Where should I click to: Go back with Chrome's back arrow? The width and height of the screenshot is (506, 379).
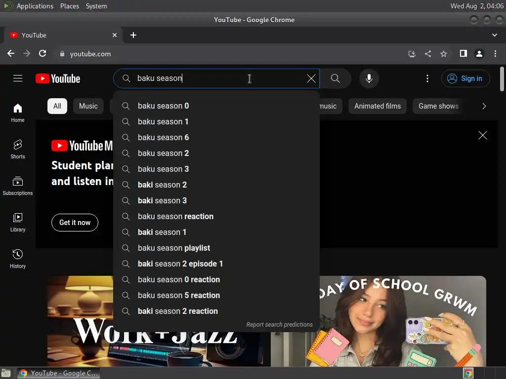(11, 53)
